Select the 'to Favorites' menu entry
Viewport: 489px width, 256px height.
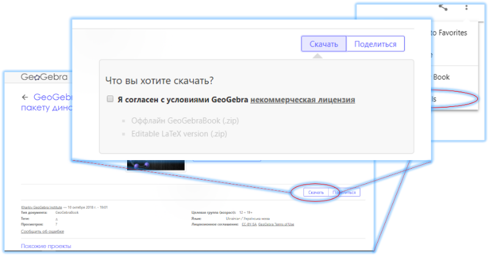pyautogui.click(x=449, y=33)
